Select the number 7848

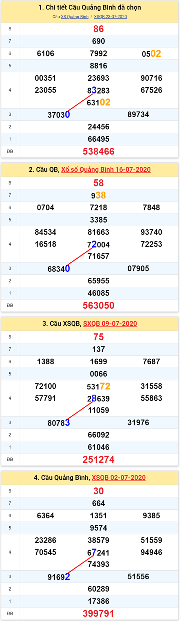151,208
